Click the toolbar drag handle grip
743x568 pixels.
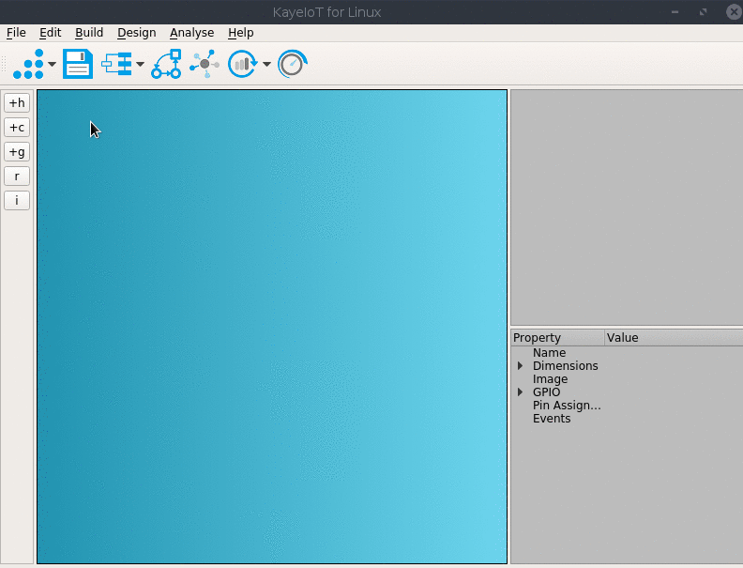(5, 64)
